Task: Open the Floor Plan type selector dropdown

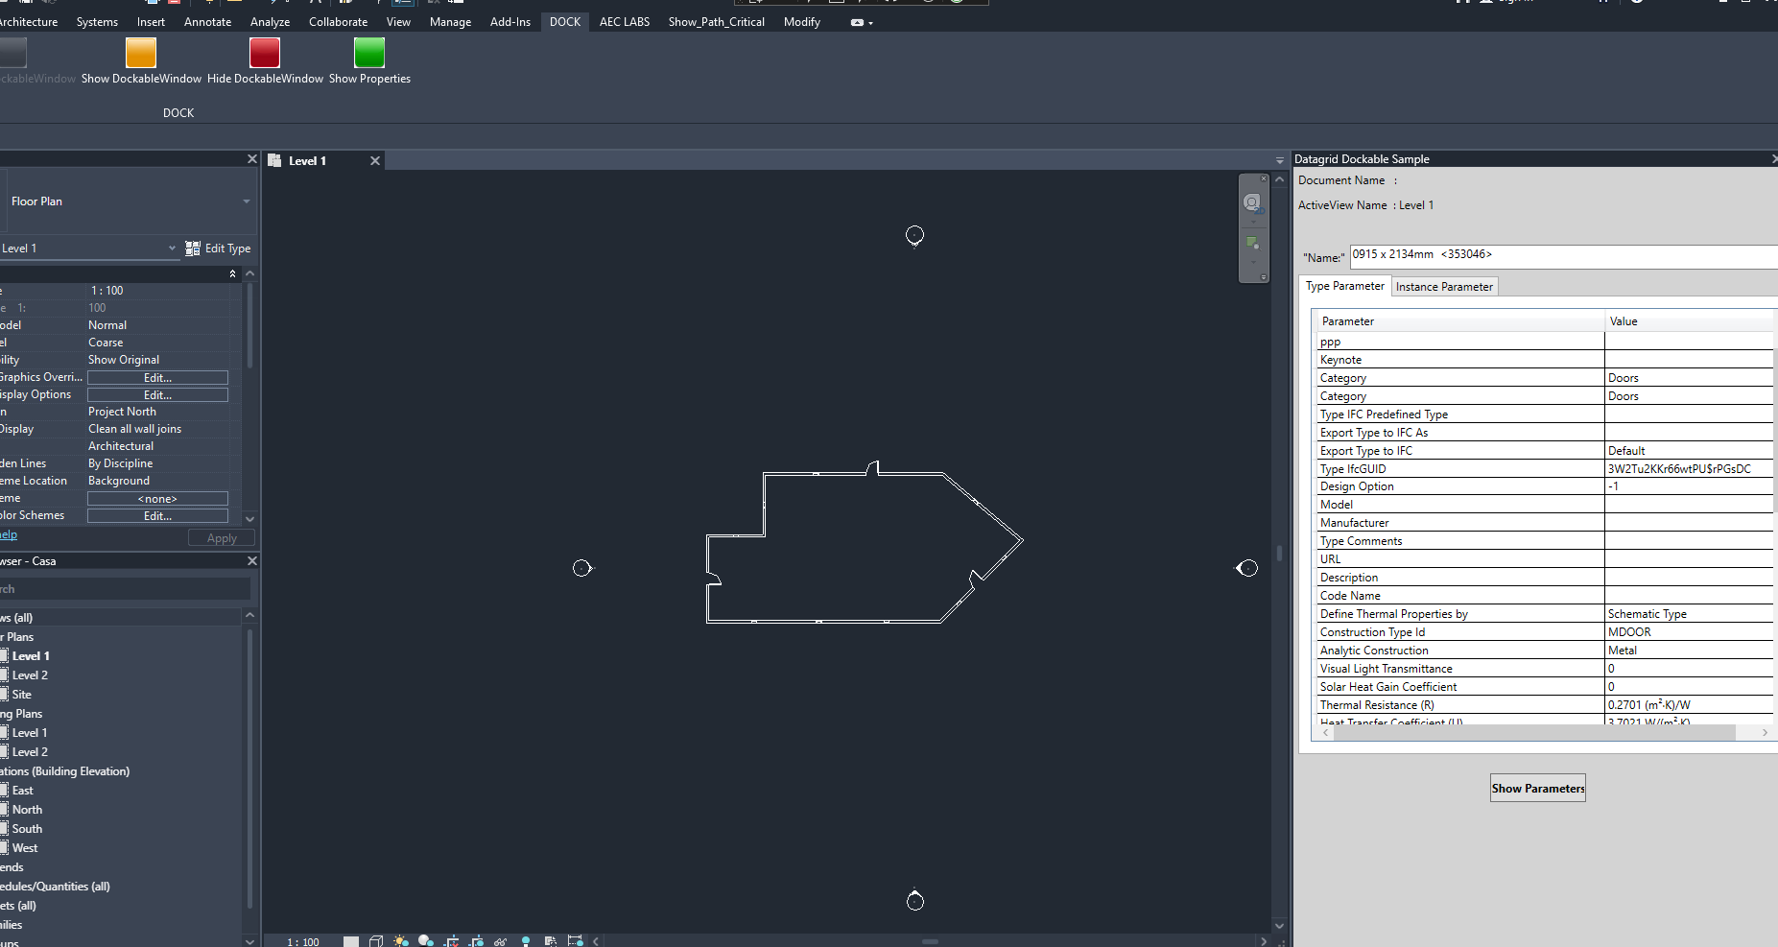Action: (x=247, y=201)
